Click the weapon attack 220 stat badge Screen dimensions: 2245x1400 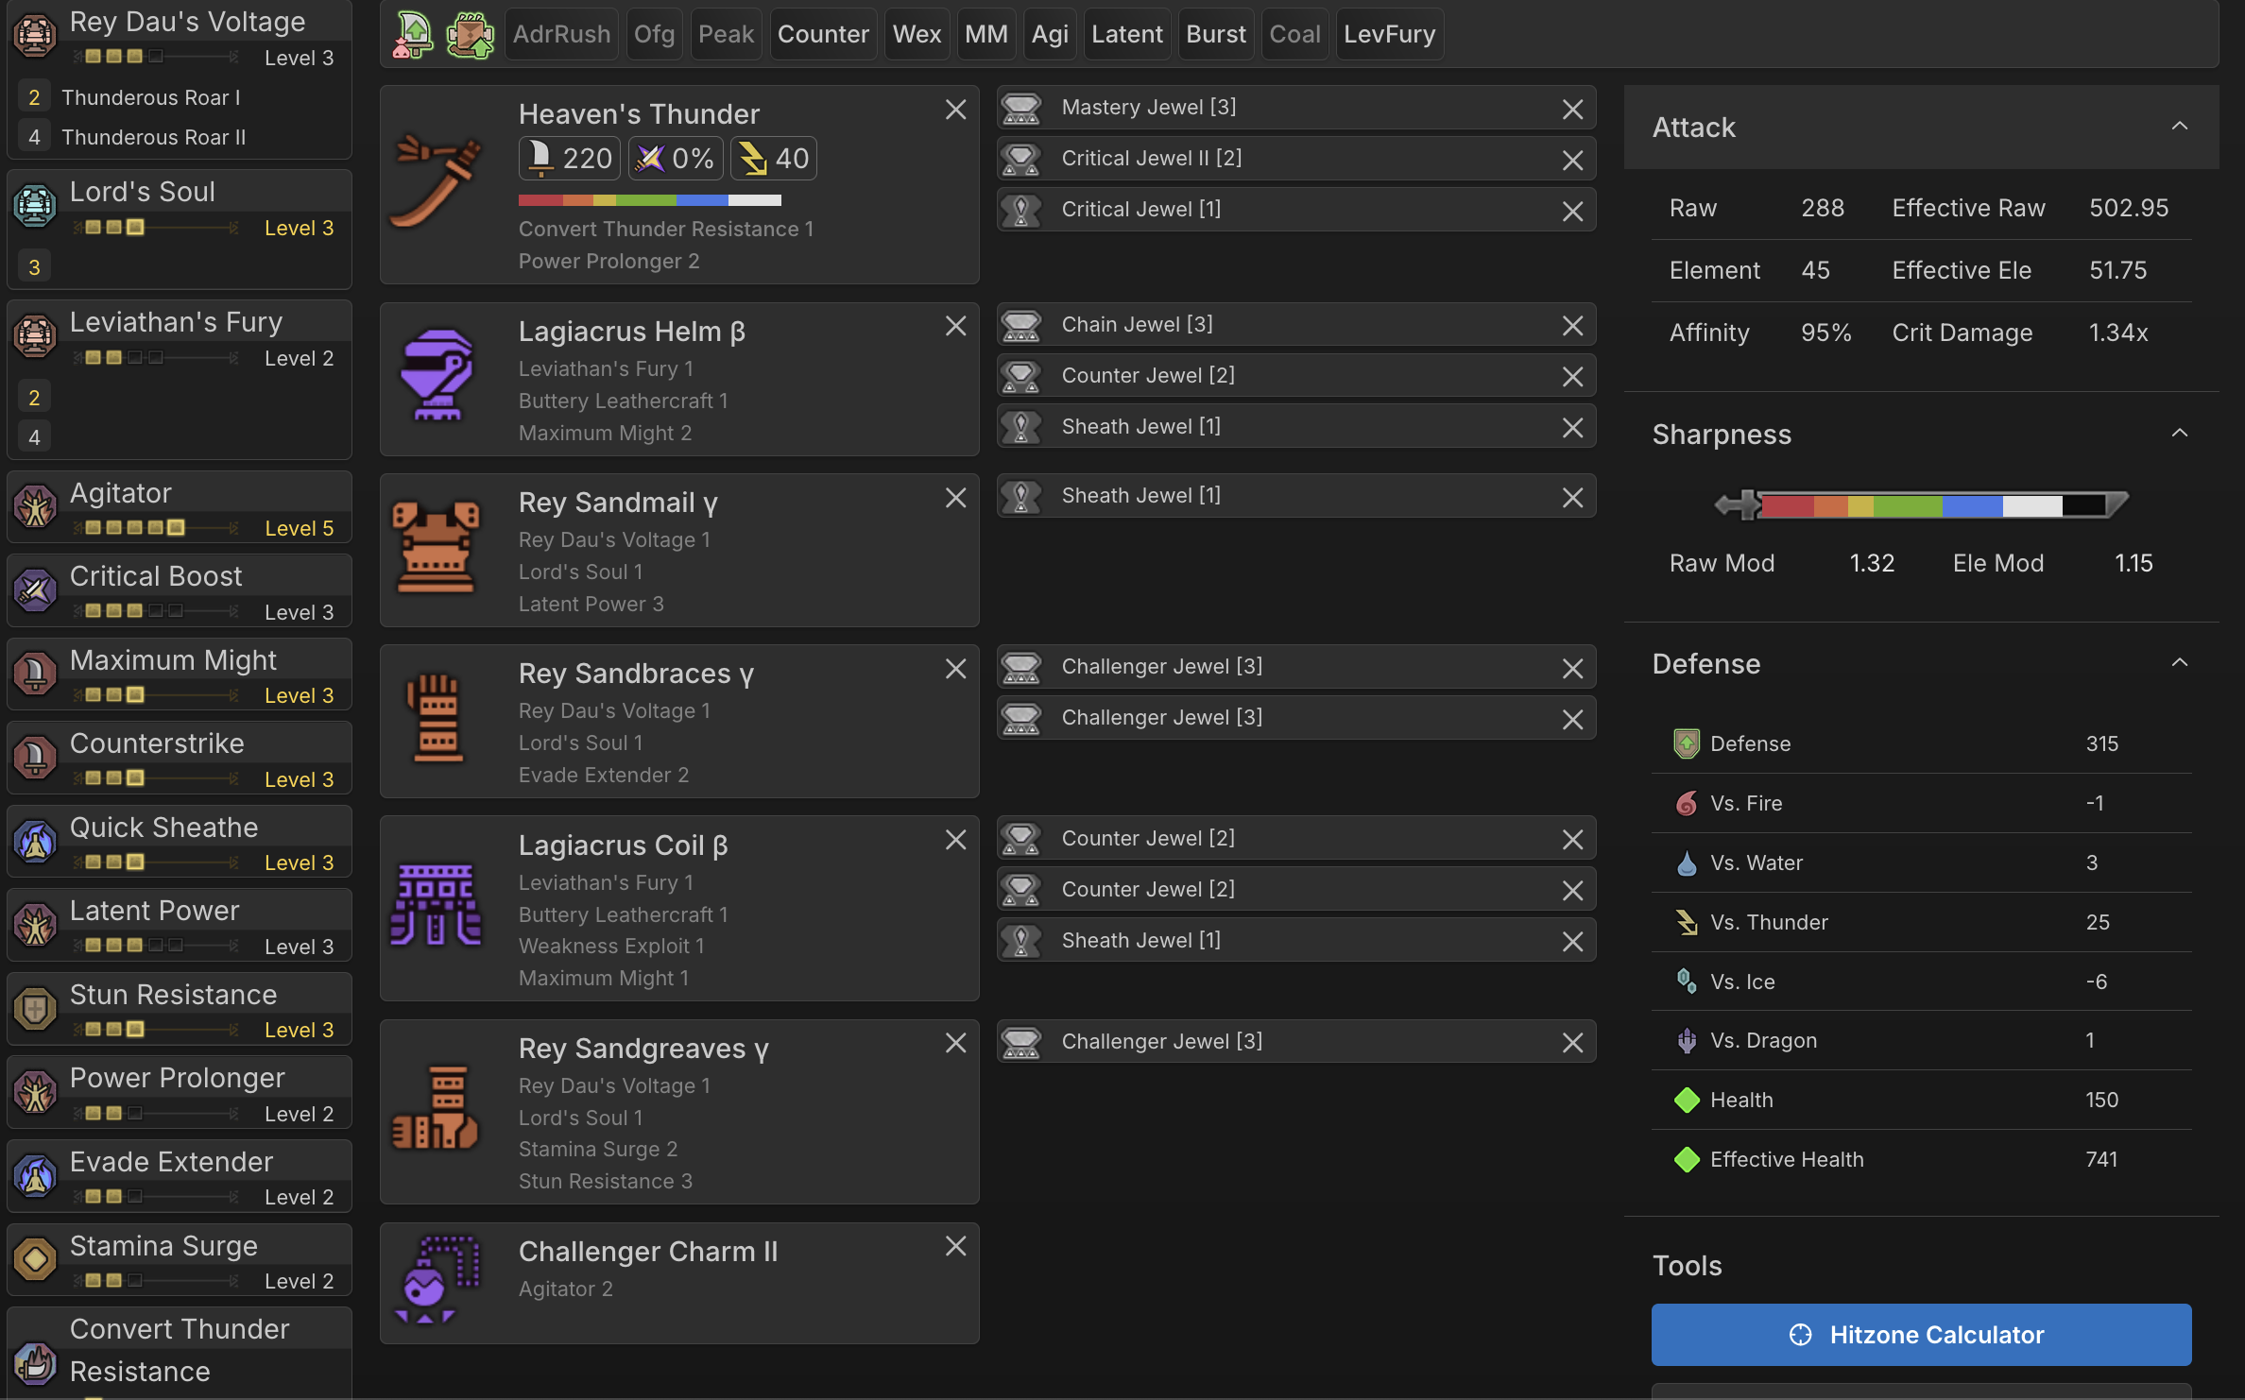click(570, 159)
